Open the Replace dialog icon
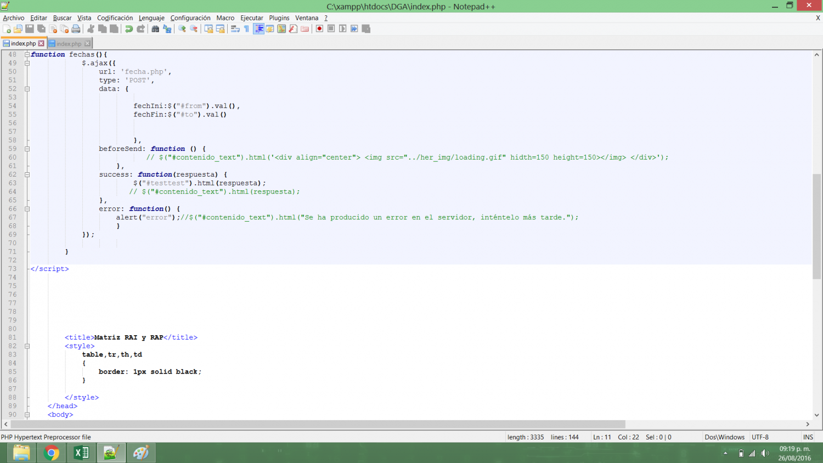 (x=167, y=29)
